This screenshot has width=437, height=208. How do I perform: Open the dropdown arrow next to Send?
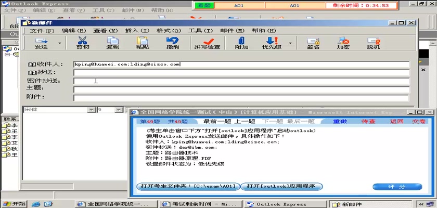tap(60, 43)
